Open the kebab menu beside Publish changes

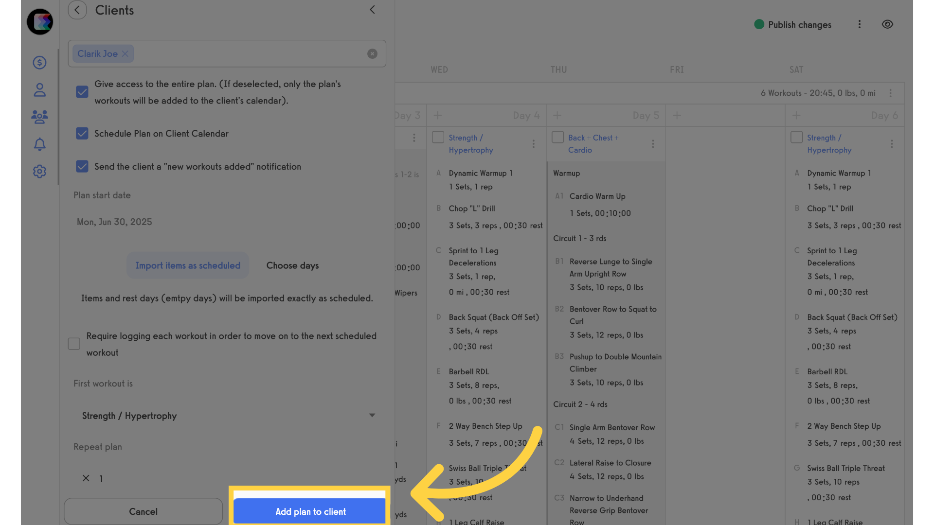coord(860,24)
